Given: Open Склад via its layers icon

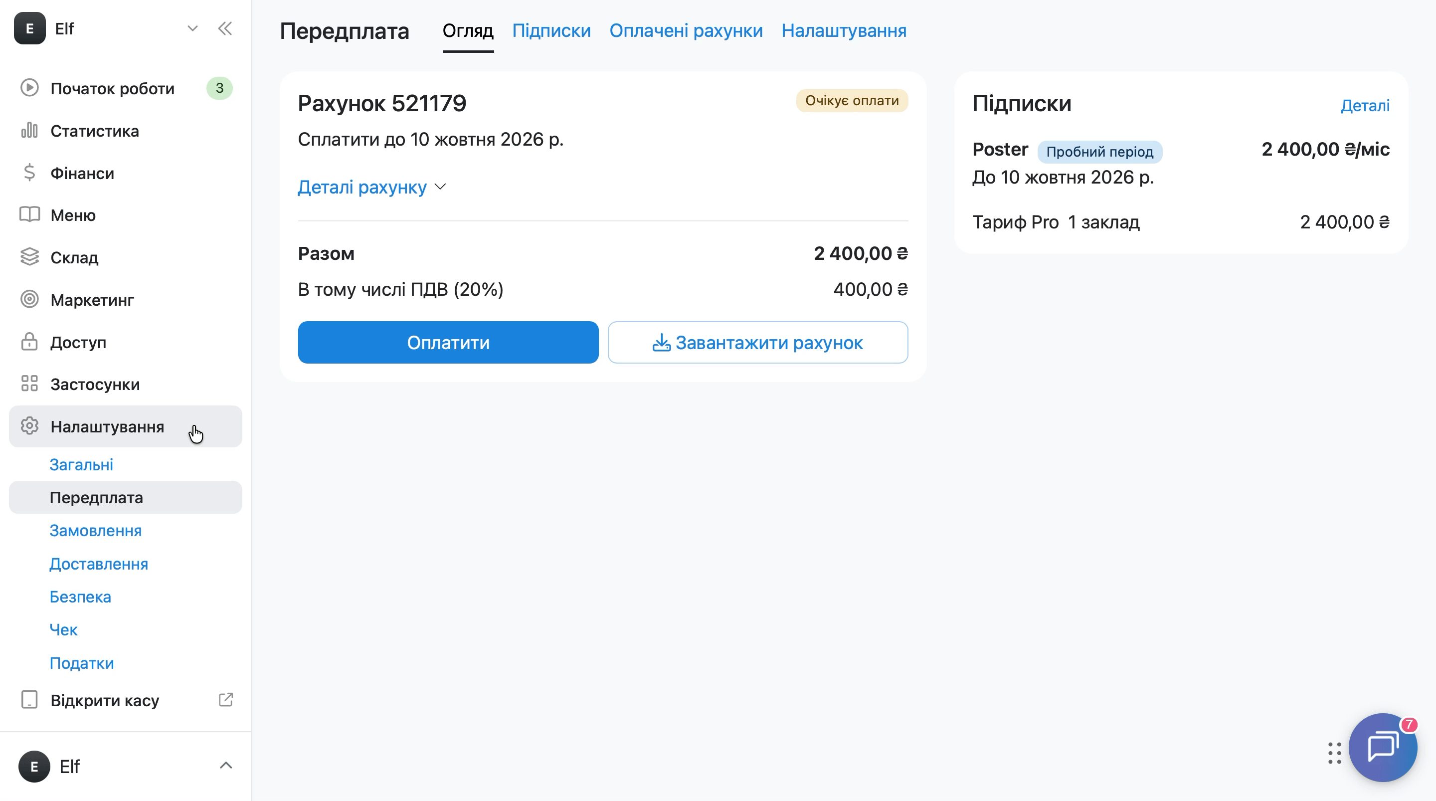Looking at the screenshot, I should [x=29, y=257].
